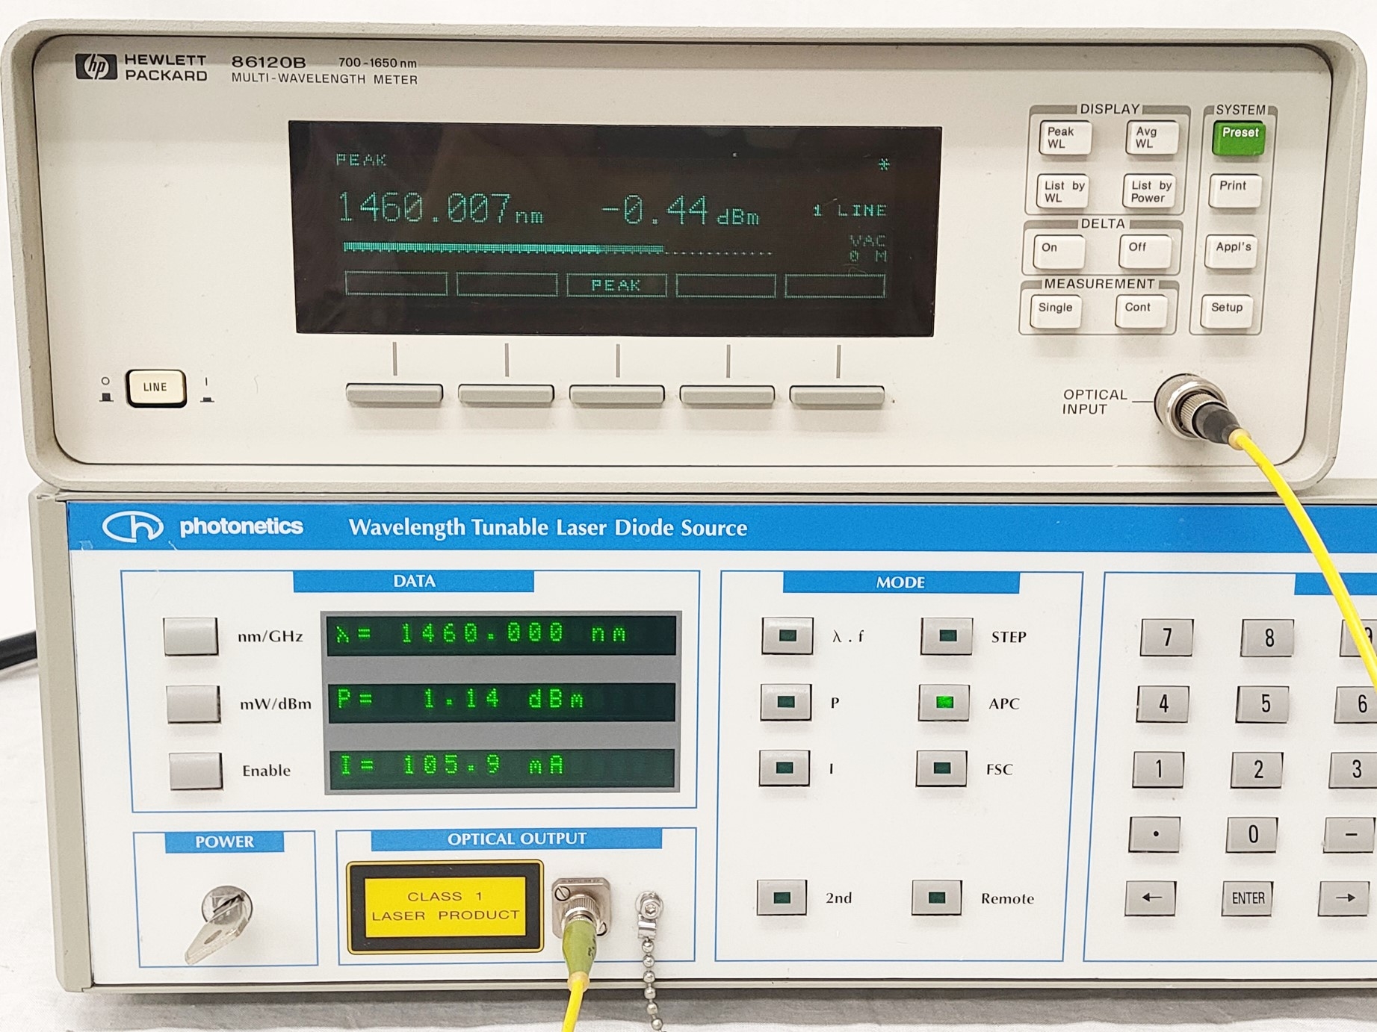Push the Remote mode button
This screenshot has width=1377, height=1032.
tap(937, 898)
